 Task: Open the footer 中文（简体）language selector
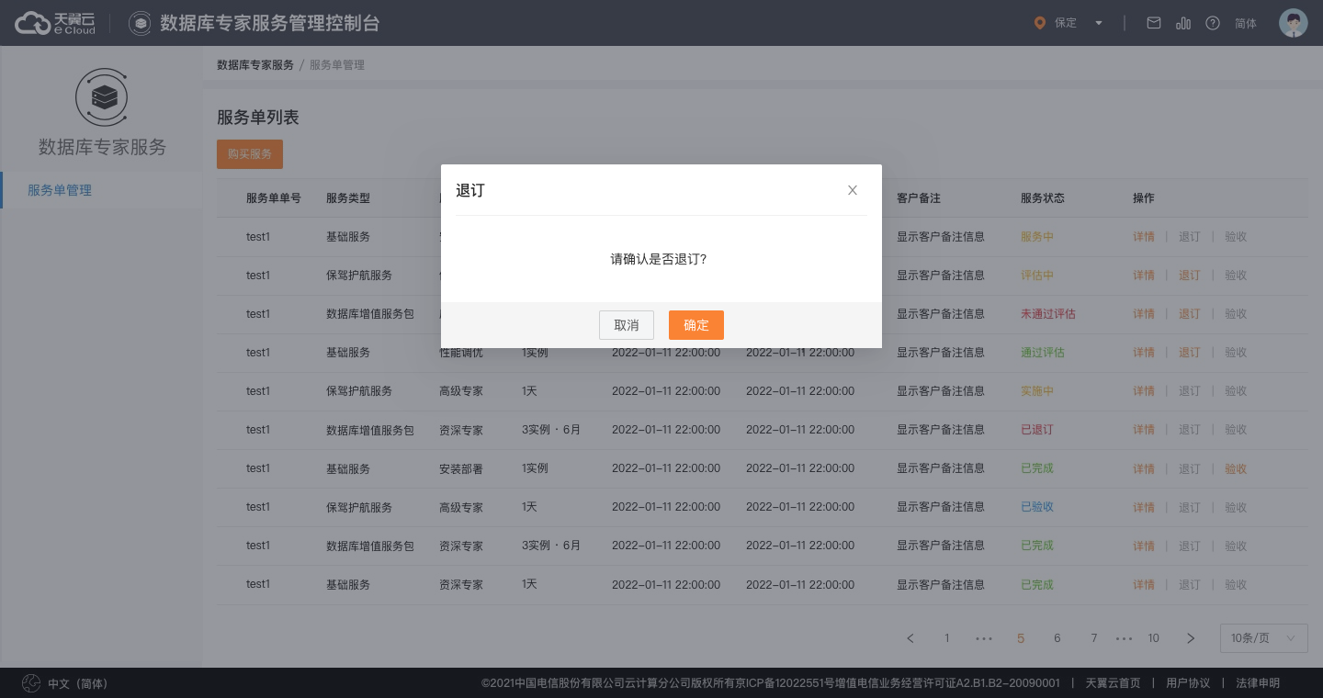pos(77,683)
